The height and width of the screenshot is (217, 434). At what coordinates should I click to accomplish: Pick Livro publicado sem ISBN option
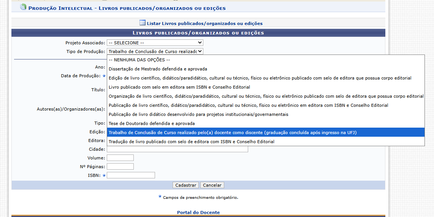266,87
